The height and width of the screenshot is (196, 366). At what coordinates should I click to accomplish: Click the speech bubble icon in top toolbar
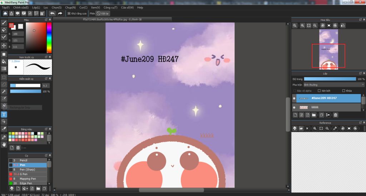tap(18, 13)
